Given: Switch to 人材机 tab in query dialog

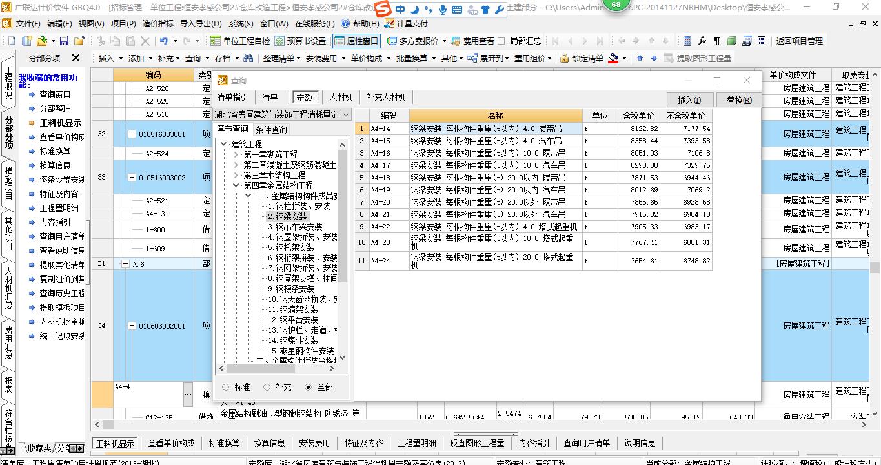Looking at the screenshot, I should click(x=341, y=97).
